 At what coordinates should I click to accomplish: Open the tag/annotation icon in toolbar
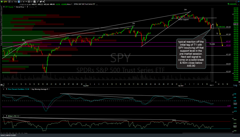[x=41, y=2]
